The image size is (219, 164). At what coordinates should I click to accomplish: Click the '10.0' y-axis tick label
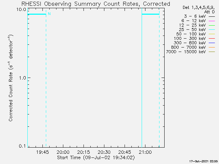click(x=21, y=10)
